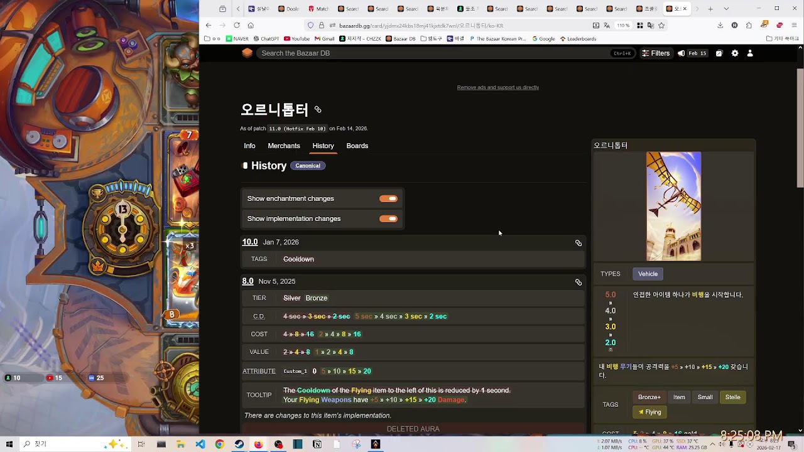Open the NAVER bookmark
The width and height of the screenshot is (804, 452).
coord(237,39)
